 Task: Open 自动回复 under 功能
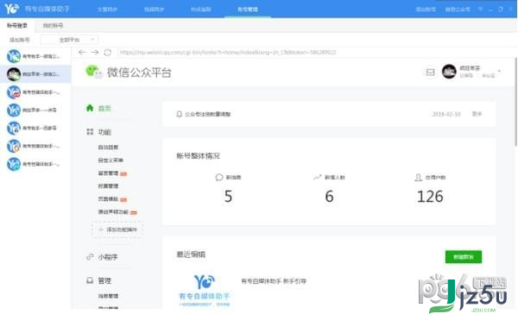108,148
